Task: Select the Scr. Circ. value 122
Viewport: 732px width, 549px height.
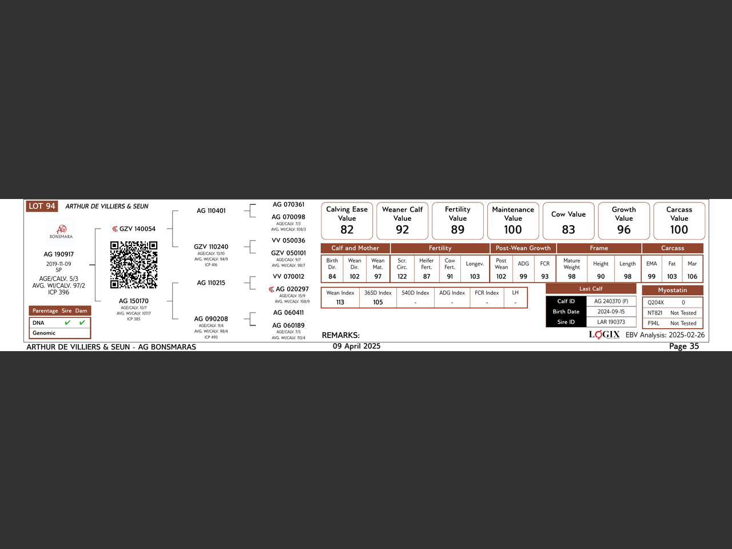Action: 402,276
